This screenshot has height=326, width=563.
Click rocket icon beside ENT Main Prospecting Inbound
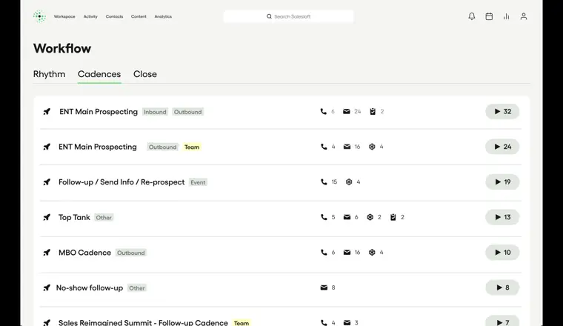47,112
